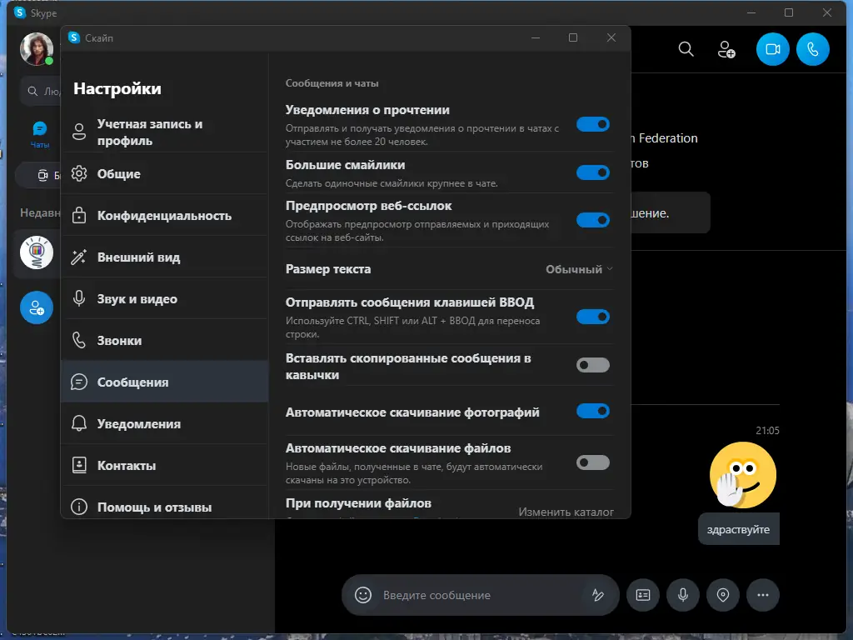853x640 pixels.
Task: Disable Уведомления о прочтении toggle
Action: 592,123
